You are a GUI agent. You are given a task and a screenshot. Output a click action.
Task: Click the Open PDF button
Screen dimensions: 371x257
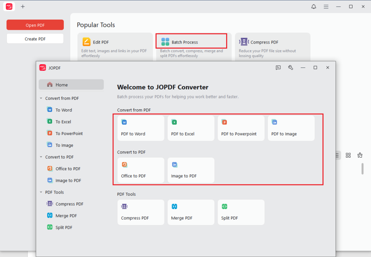[35, 25]
